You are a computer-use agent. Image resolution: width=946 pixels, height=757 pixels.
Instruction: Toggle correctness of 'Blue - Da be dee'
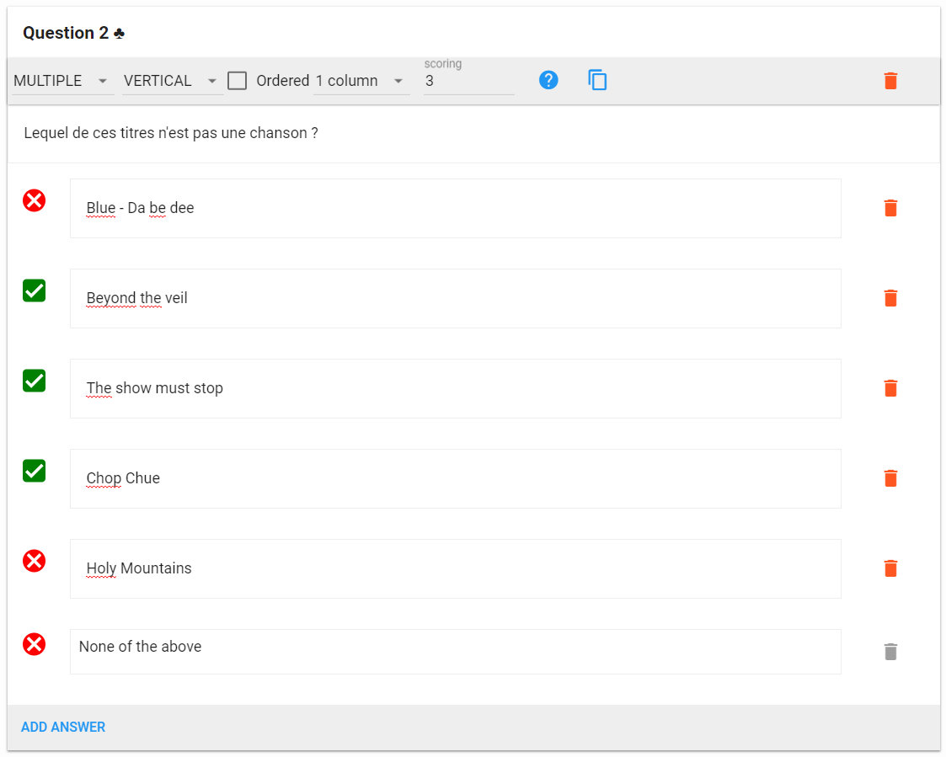[34, 200]
